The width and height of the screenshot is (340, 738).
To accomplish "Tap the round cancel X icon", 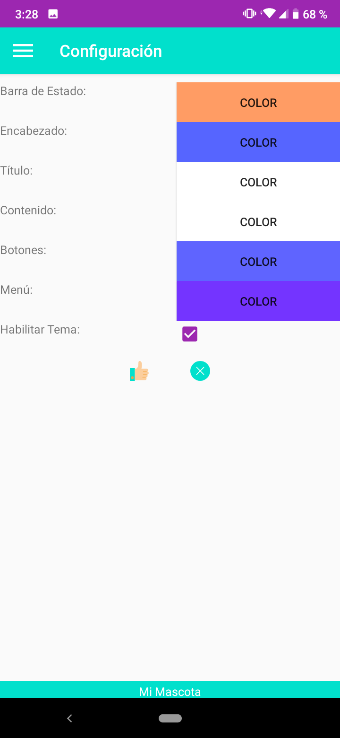I will 200,371.
